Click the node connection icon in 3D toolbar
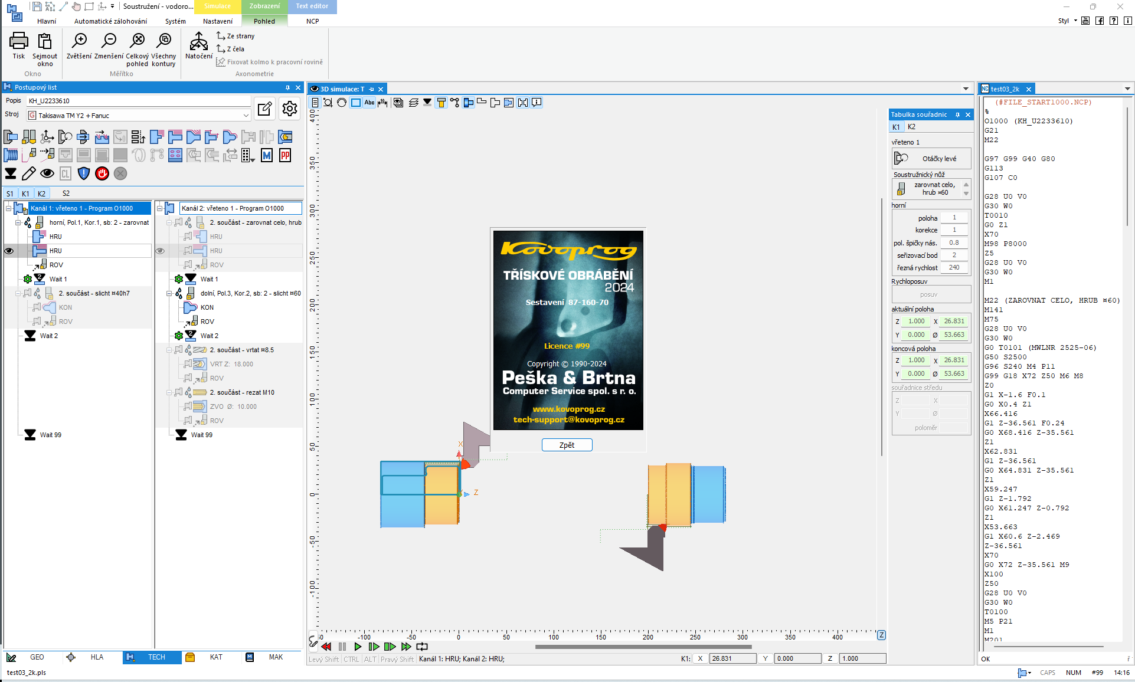 coord(454,103)
